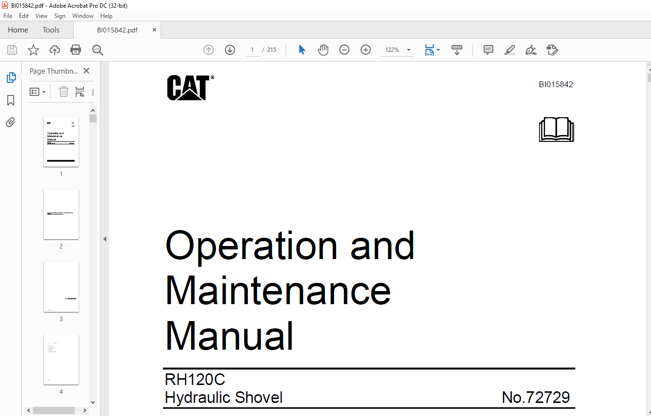Select page 3 thumbnail
This screenshot has width=651, height=416.
pos(61,287)
